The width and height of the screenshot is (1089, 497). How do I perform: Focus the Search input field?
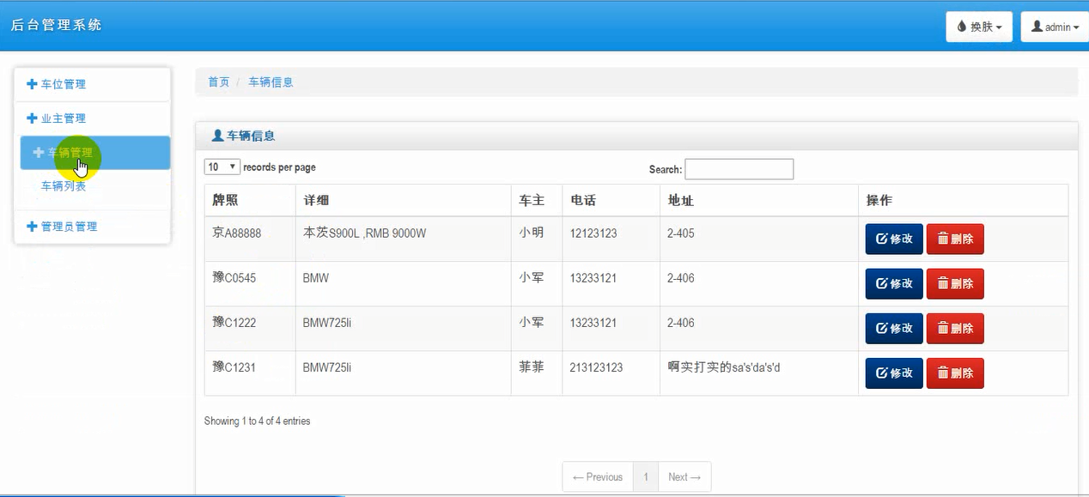coord(739,169)
